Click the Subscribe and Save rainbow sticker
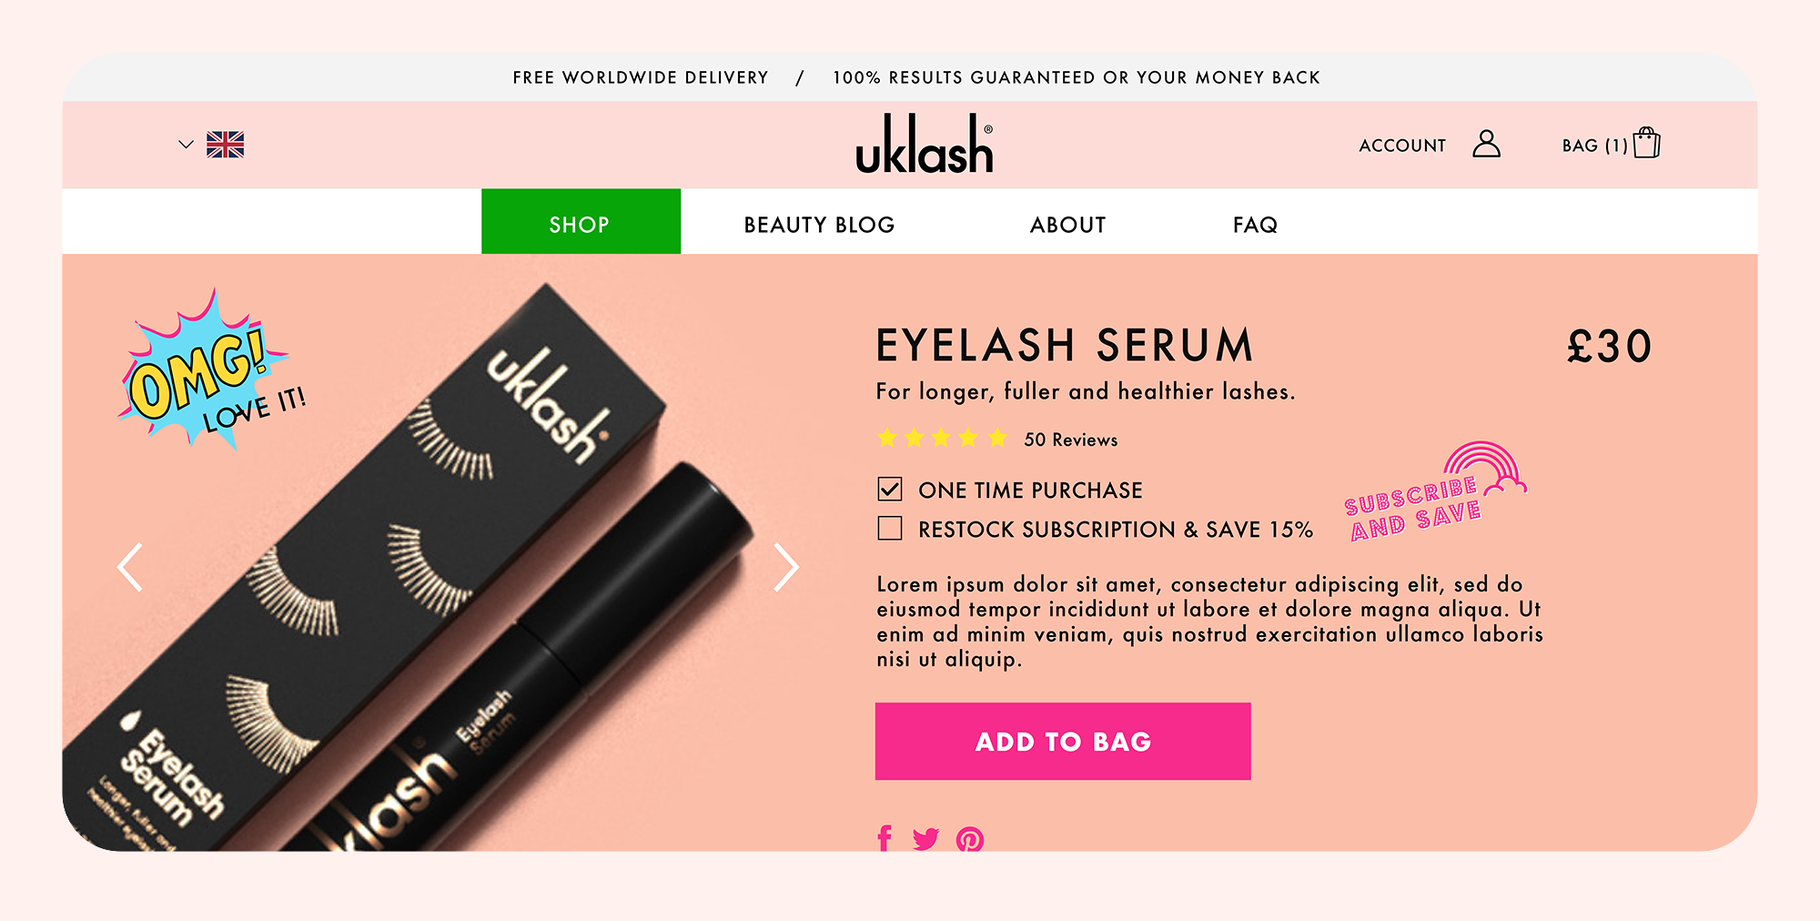Screen dimensions: 1820x921 tap(1435, 492)
